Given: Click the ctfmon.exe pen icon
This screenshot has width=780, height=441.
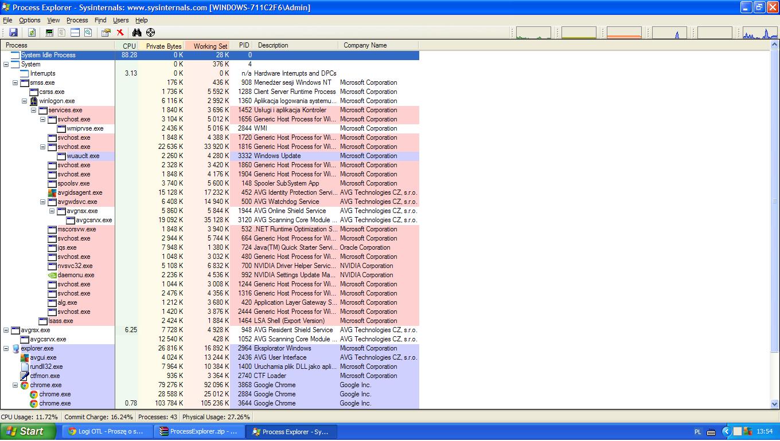Looking at the screenshot, I should (25, 376).
